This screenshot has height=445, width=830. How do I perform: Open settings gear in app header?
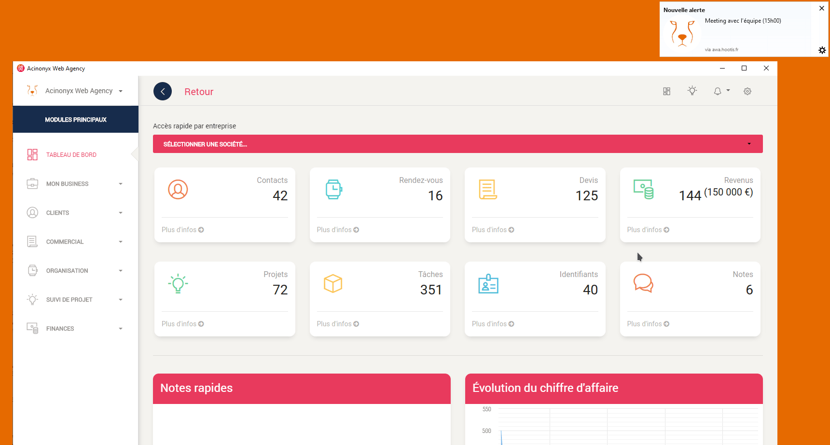click(747, 91)
